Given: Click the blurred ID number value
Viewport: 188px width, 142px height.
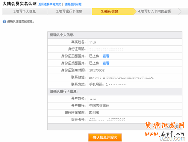Looking at the screenshot, I should coord(106,49).
